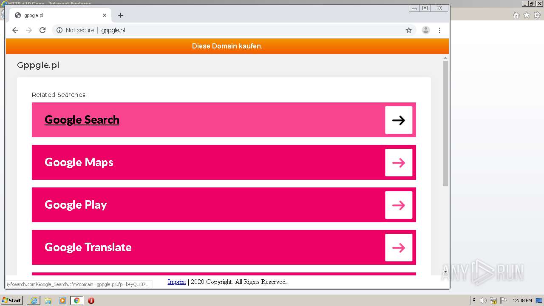Reload the gppgle.pl page

(x=42, y=30)
